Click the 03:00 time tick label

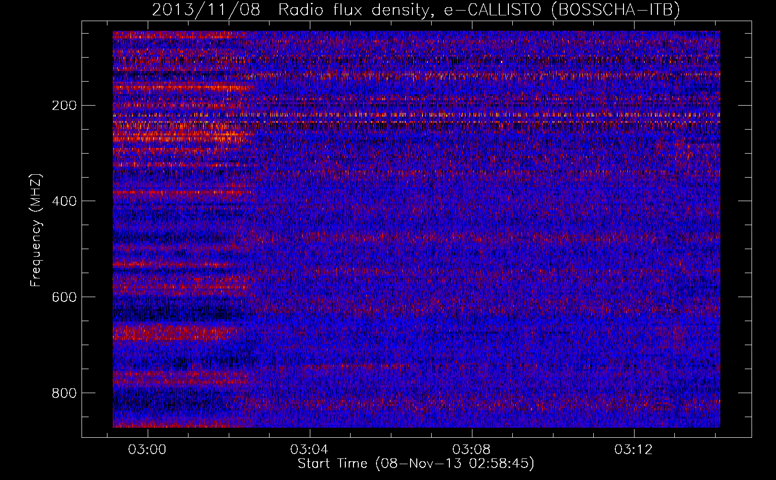147,450
